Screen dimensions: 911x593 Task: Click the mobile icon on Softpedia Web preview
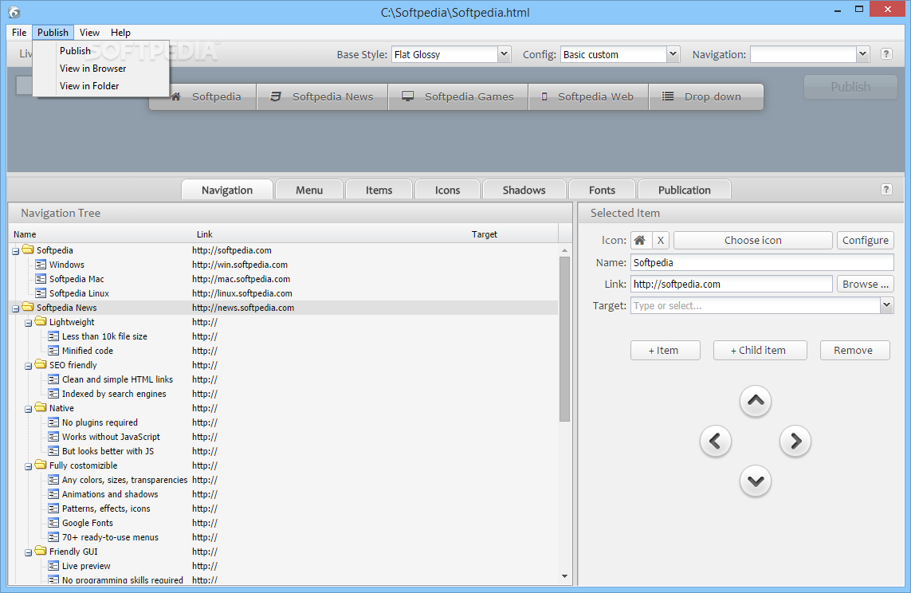tap(544, 96)
